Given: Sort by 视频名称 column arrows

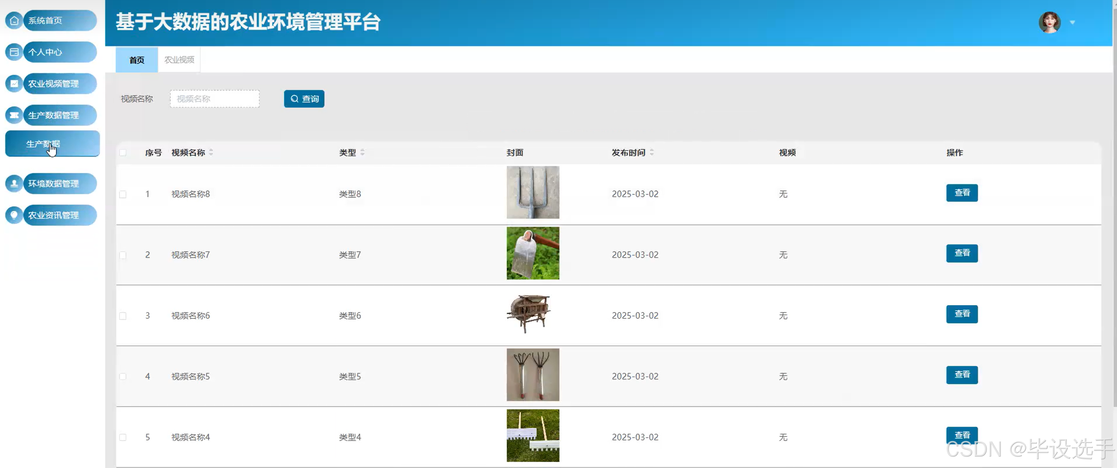Looking at the screenshot, I should point(211,152).
